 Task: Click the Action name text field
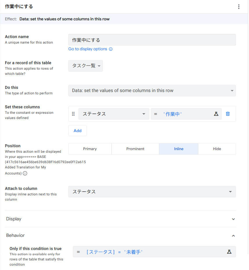[152, 40]
